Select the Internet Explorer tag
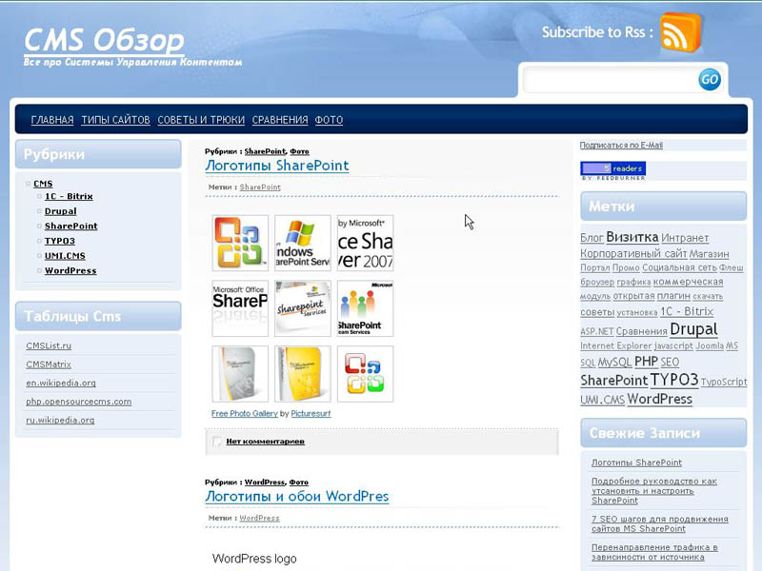 615,345
